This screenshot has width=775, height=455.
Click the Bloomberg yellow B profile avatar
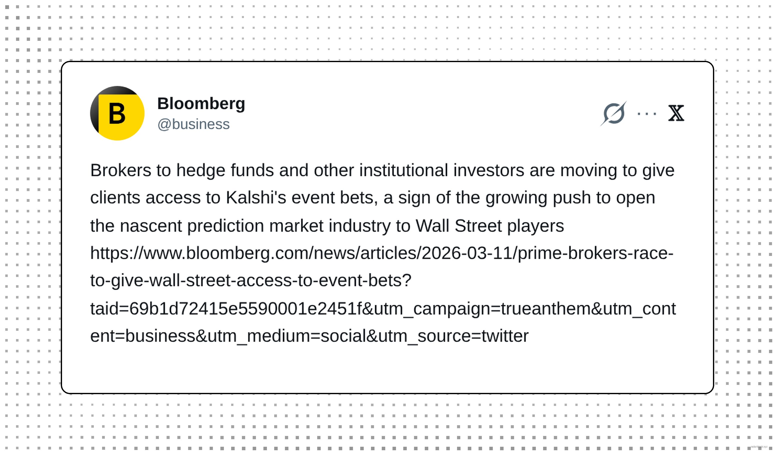pos(117,113)
